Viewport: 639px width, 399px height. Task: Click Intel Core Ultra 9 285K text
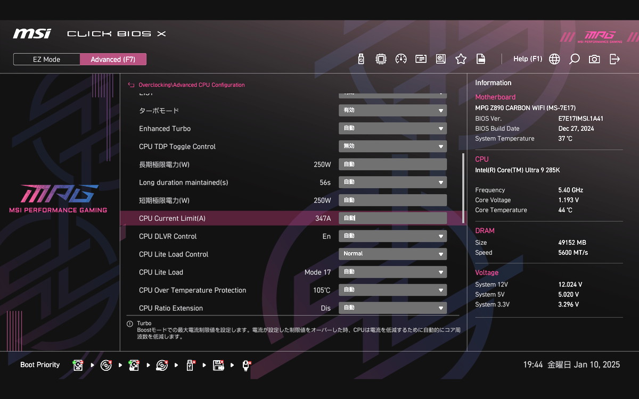coord(517,170)
